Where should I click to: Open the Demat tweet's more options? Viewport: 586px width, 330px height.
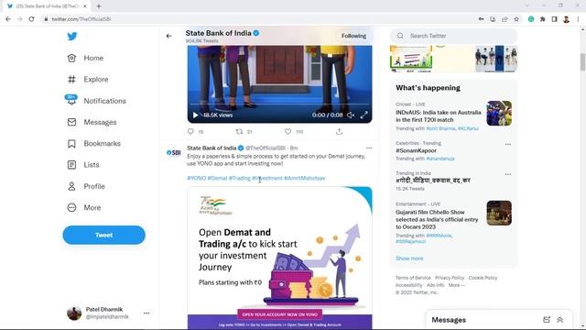pos(369,148)
